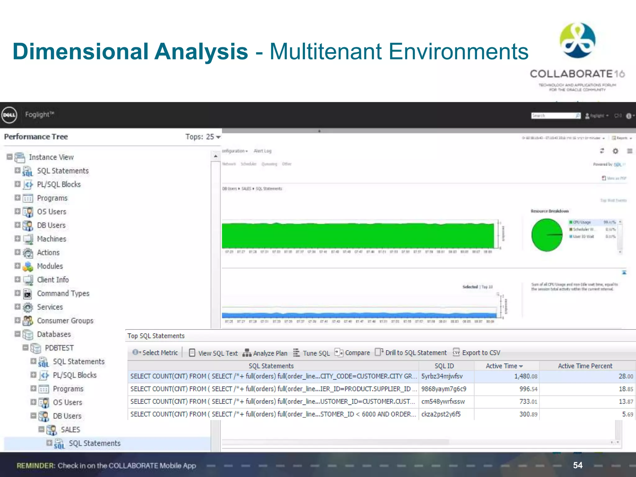Open the foglight user menu
This screenshot has width=636, height=477.
[x=597, y=116]
